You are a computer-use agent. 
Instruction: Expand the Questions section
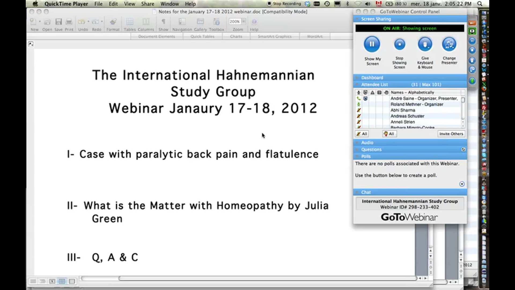coord(371,150)
